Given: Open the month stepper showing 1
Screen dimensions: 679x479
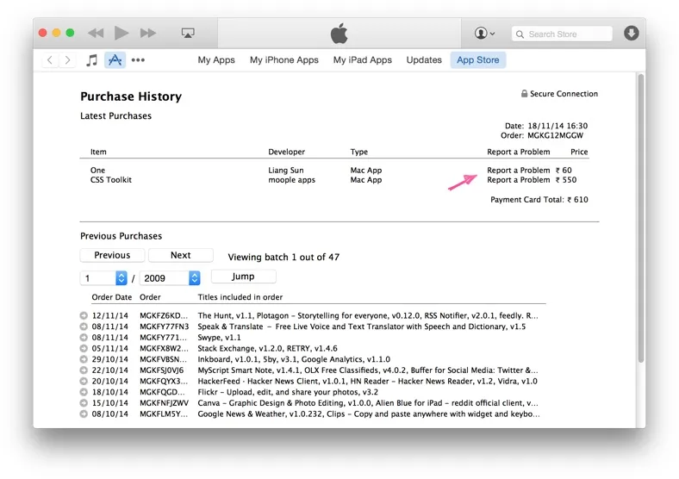Looking at the screenshot, I should tap(103, 278).
